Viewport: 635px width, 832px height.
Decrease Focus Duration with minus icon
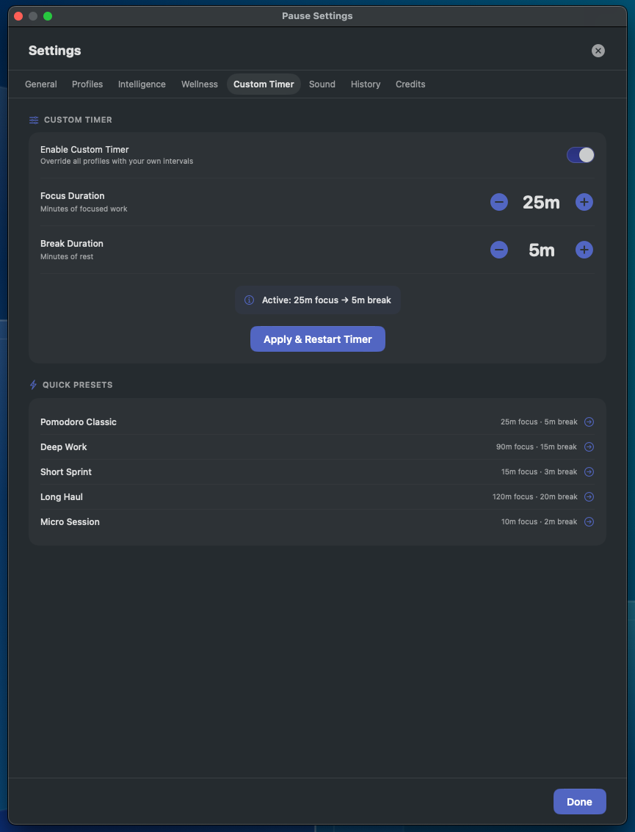[498, 202]
